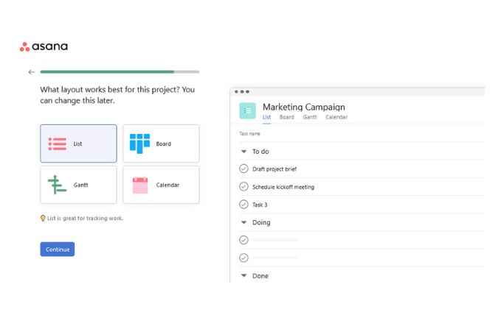Click the Draft project brief task text
493x315 pixels.
[x=274, y=169]
